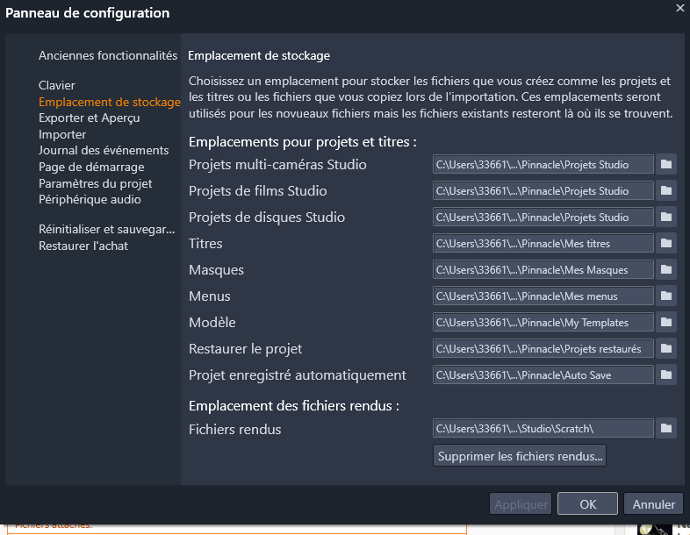This screenshot has width=690, height=535.
Task: Select Périphérique audio settings
Action: (90, 200)
